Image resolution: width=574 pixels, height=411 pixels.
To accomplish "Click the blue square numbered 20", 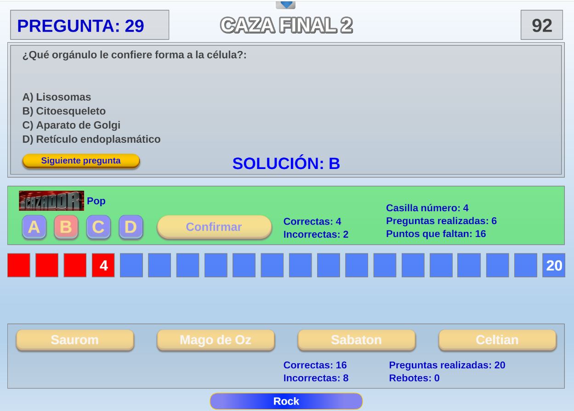I will click(x=554, y=265).
